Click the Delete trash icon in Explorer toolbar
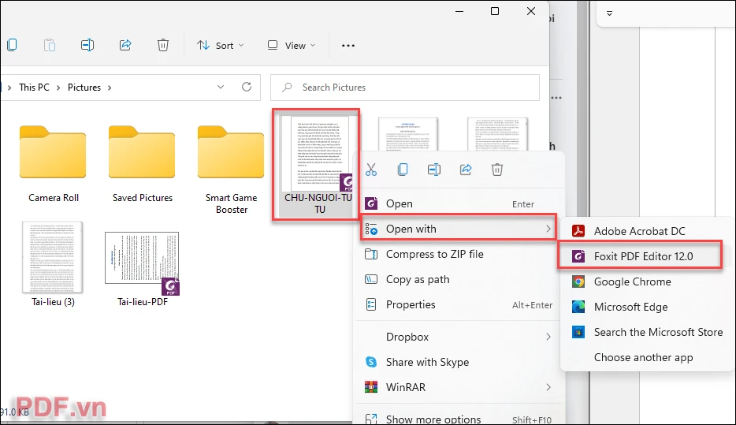Image resolution: width=736 pixels, height=425 pixels. (x=163, y=45)
